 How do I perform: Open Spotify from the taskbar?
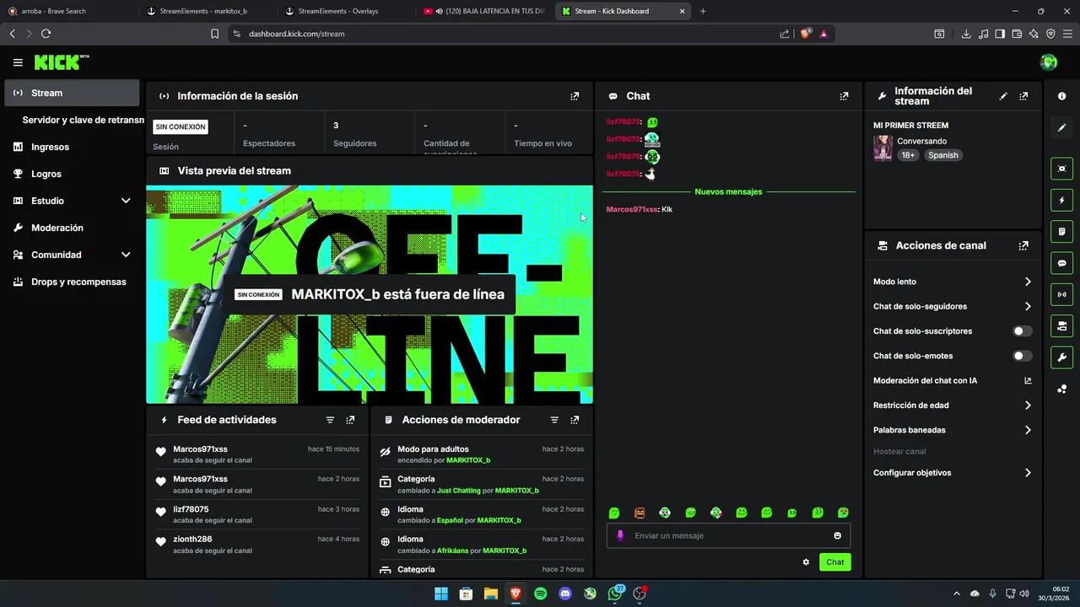pos(541,594)
